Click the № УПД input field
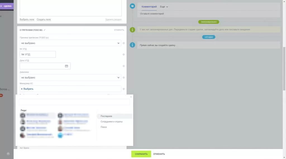Image resolution: width=286 pixels, height=159 pixels. tap(38, 55)
